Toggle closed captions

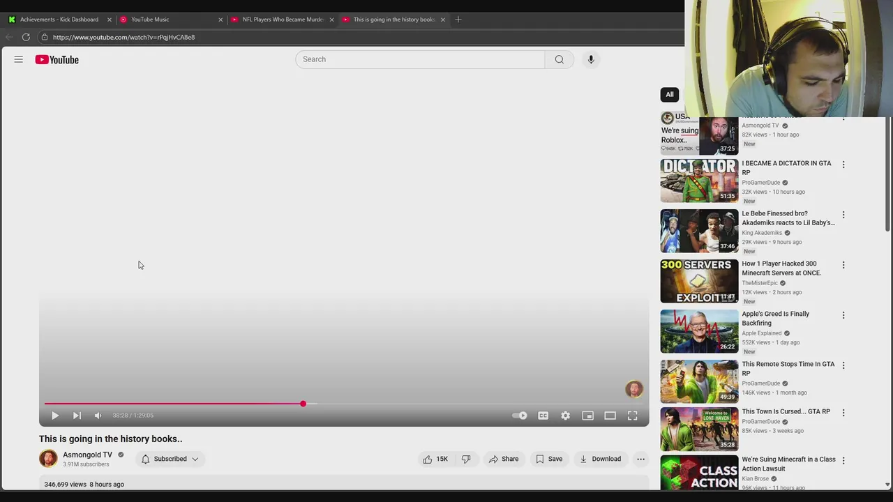(x=543, y=416)
